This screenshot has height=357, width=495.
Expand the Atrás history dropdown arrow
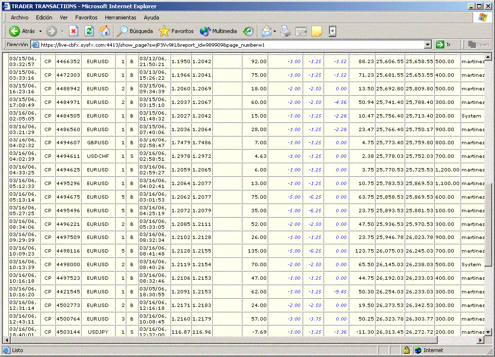pos(40,31)
